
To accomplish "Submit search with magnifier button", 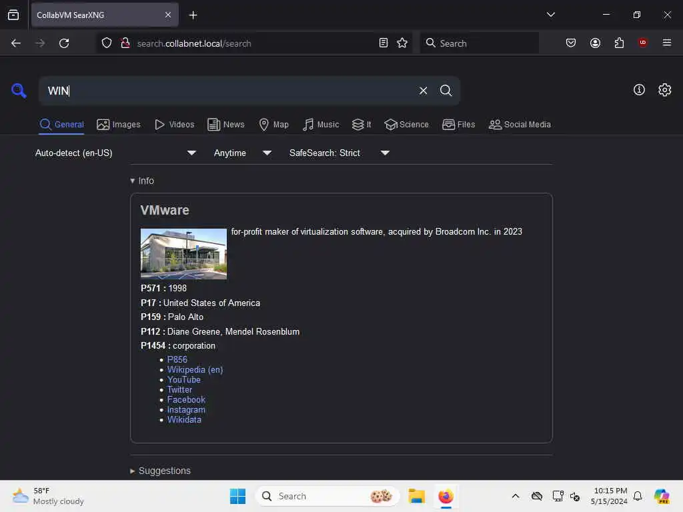I will 446,91.
